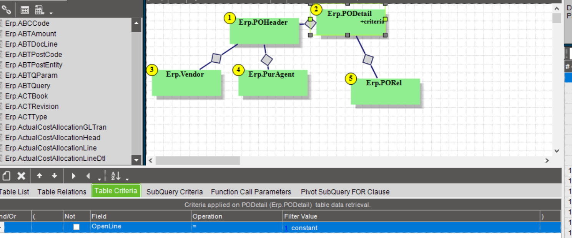This screenshot has height=238, width=572.
Task: Click +criteria label on PODetail
Action: tap(372, 22)
